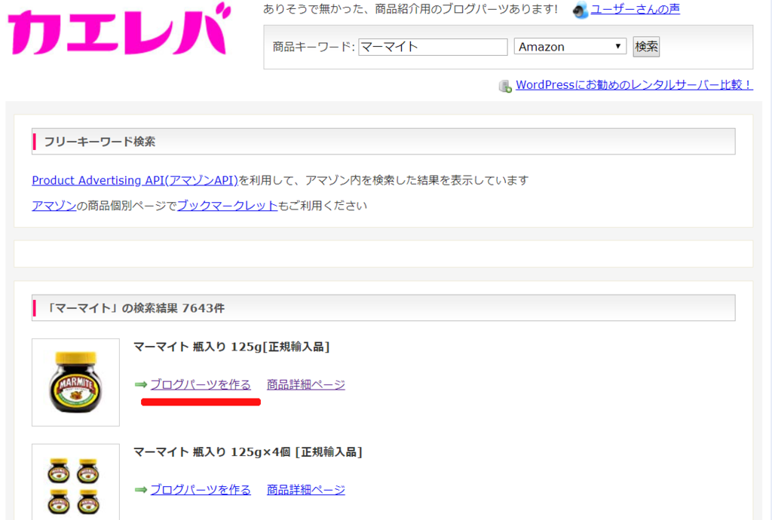
Task: Click the 「マーマイト」の検索結果 7643件 heading
Action: (134, 308)
